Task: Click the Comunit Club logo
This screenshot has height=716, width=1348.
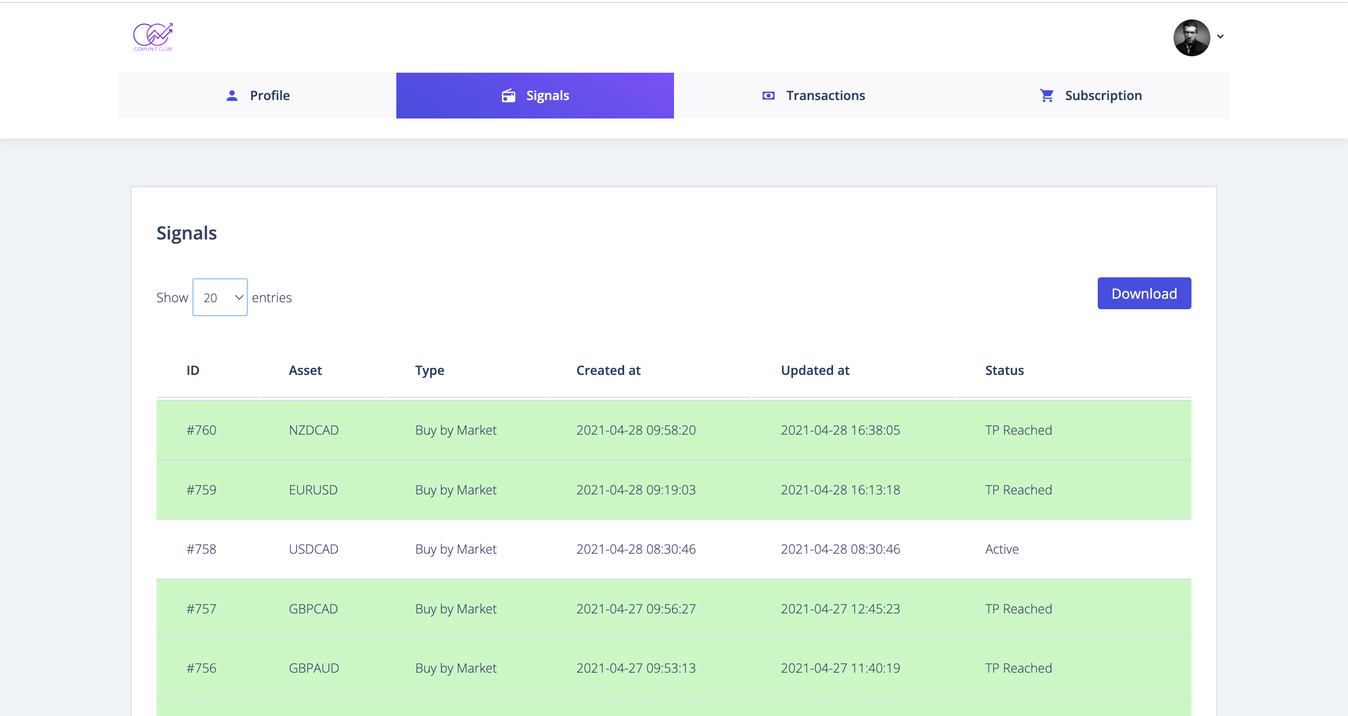Action: [x=153, y=36]
